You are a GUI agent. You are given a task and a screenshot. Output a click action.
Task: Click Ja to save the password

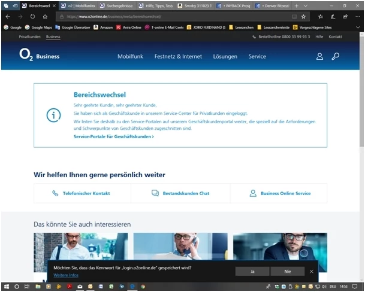pos(252,271)
